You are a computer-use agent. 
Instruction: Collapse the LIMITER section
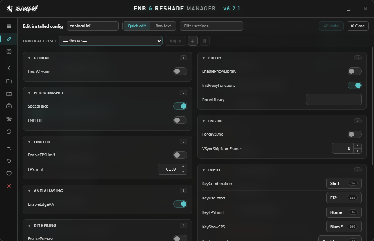[29, 142]
